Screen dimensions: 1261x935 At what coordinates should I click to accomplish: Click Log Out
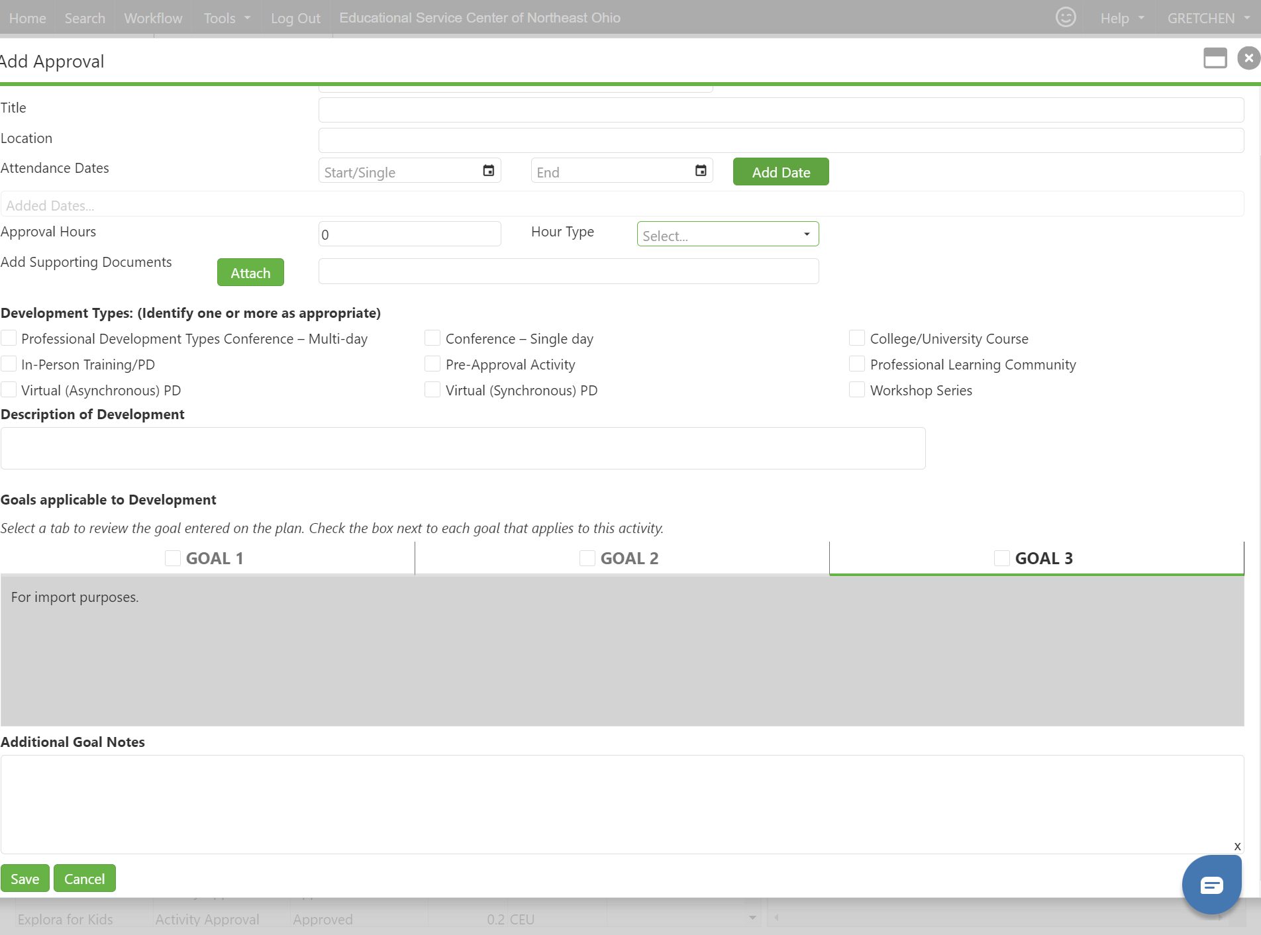pyautogui.click(x=295, y=18)
